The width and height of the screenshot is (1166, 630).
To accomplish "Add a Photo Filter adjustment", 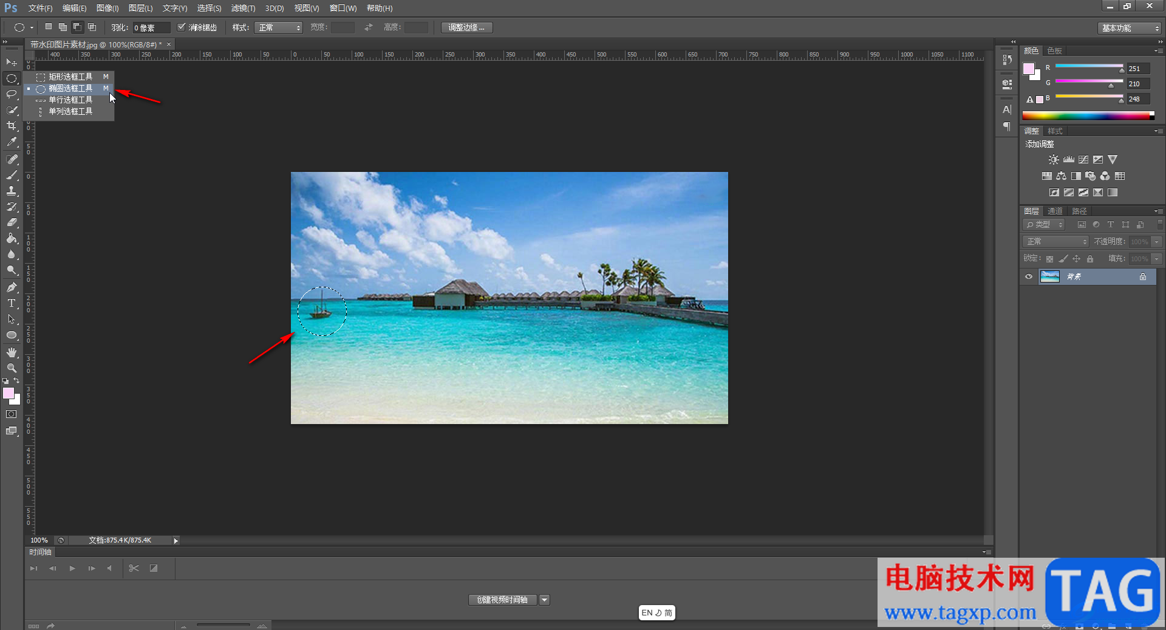I will (x=1091, y=176).
